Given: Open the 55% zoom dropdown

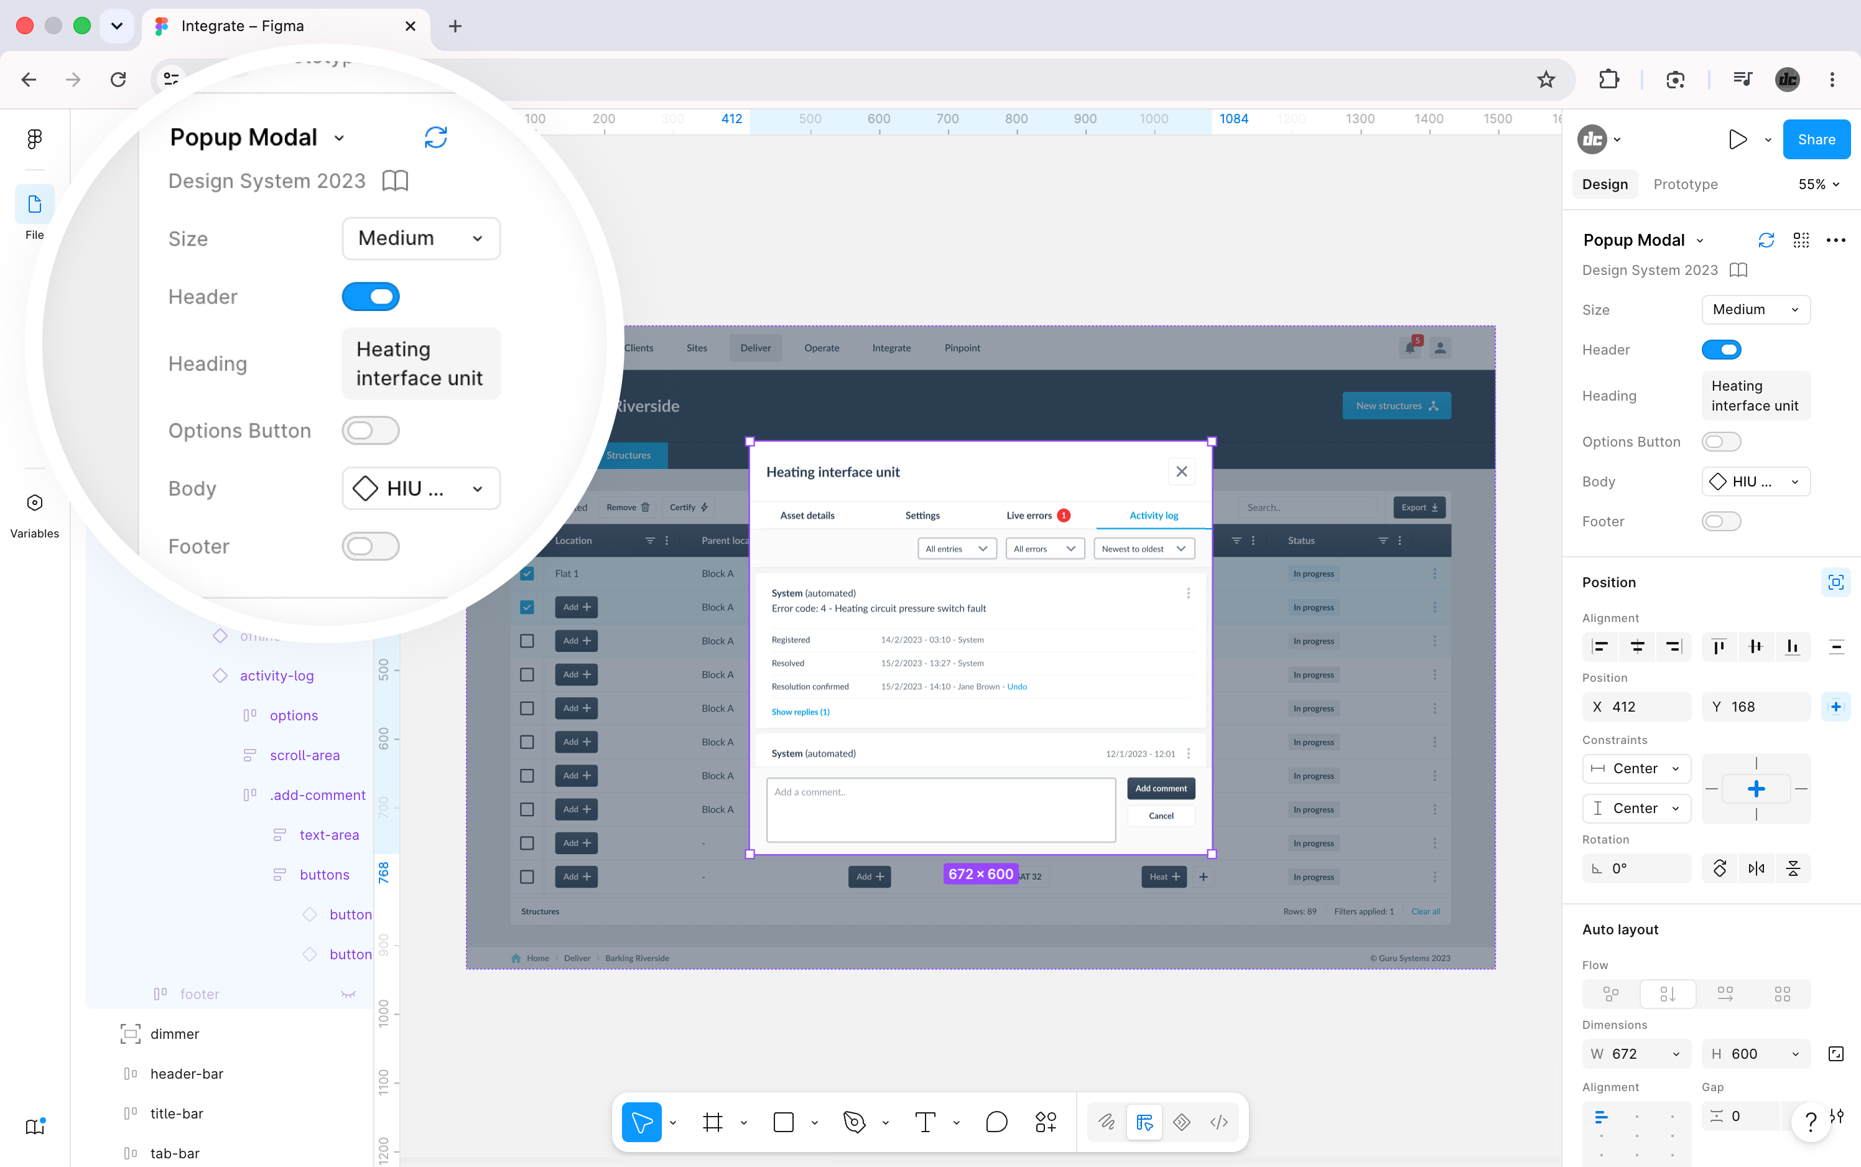Looking at the screenshot, I should [1819, 185].
